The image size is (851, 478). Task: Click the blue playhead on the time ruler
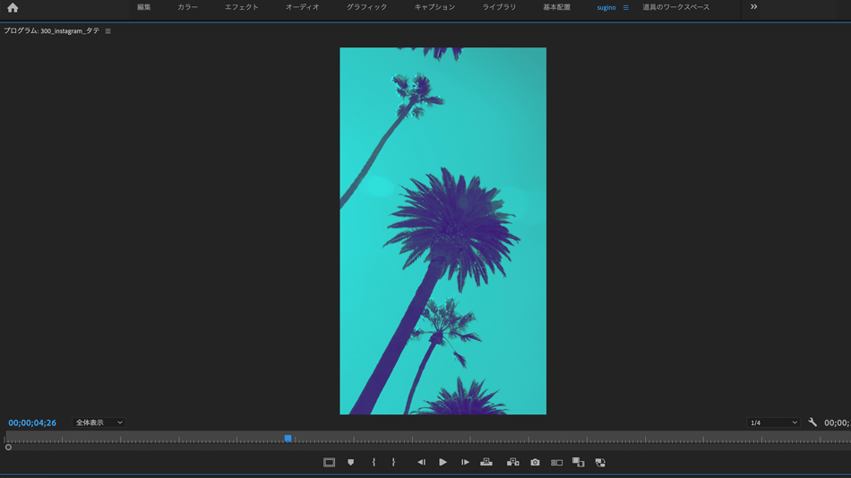click(288, 439)
